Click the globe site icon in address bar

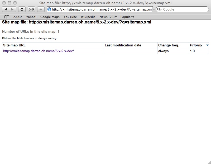[49, 9]
